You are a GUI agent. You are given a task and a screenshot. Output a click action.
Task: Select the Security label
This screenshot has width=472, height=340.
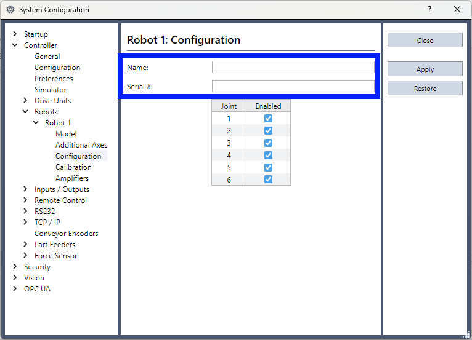pos(37,267)
